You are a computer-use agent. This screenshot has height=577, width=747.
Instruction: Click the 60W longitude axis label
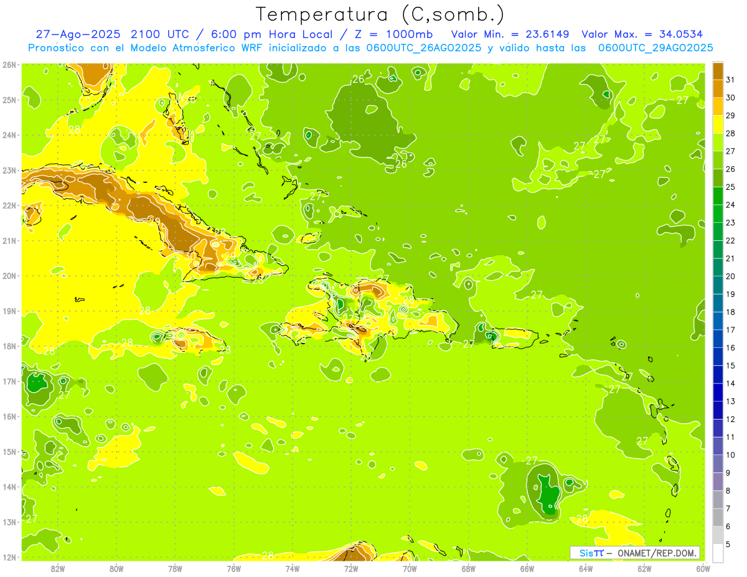click(x=703, y=568)
